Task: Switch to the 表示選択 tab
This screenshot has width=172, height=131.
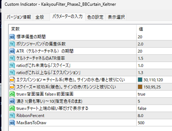Action: click(x=116, y=17)
